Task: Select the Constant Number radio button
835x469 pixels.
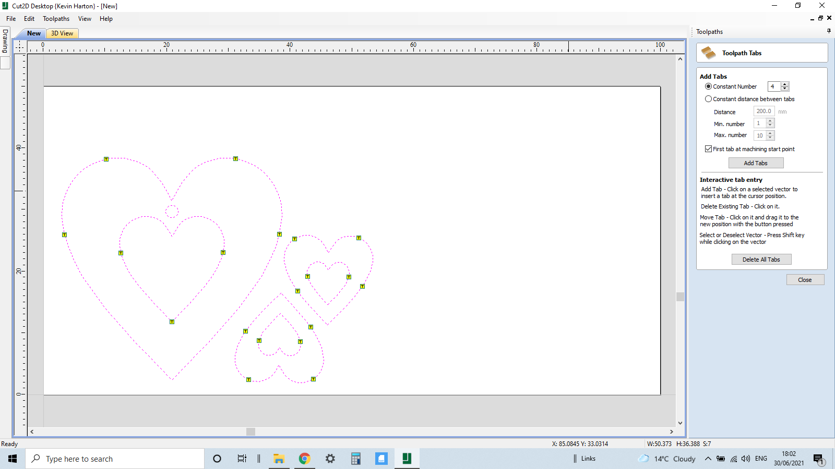Action: point(708,87)
